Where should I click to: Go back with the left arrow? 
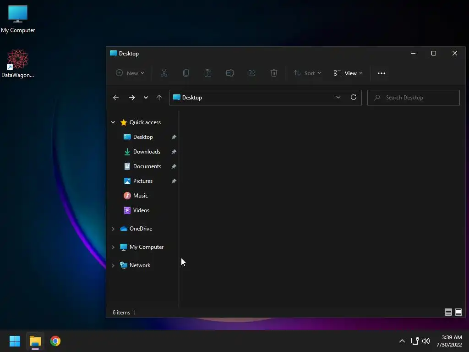116,98
